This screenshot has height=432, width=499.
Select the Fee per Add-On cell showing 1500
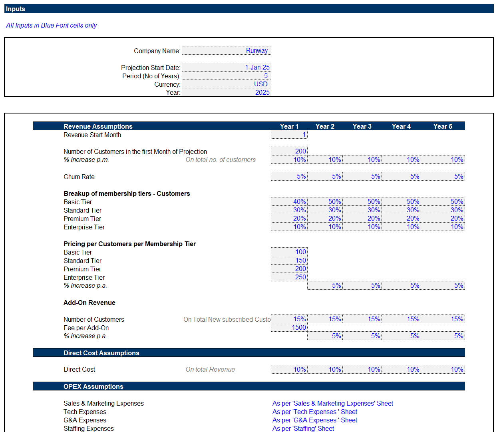[289, 327]
